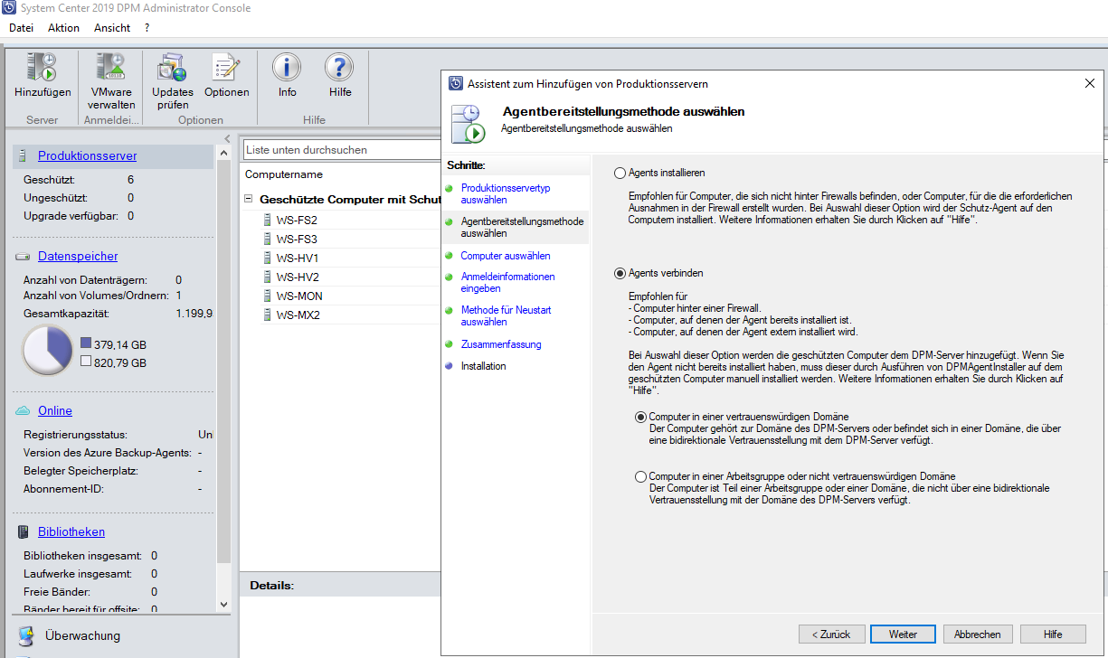Click the wizard Hilfe button

coord(1053,634)
